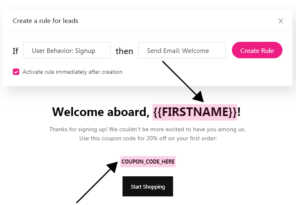Click the COUPON_CODE_HERE placeholder
Viewport: 296px width, 205px height.
[148, 162]
